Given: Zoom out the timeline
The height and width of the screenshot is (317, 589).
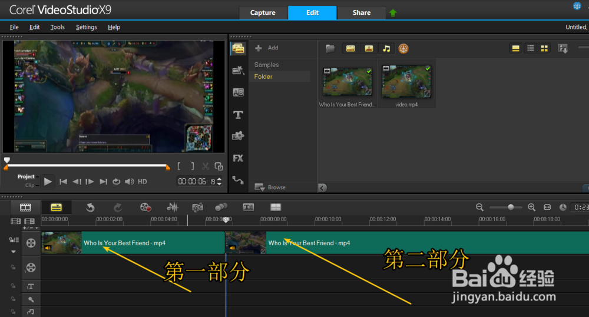Looking at the screenshot, I should coord(479,207).
